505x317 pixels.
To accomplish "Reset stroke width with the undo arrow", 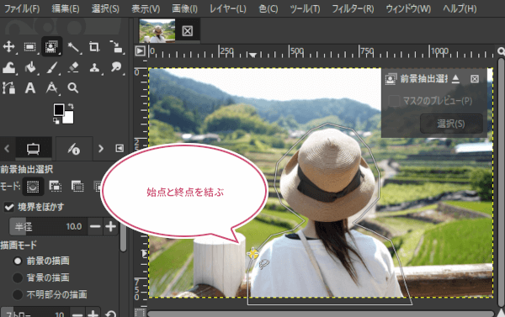I will (x=110, y=314).
